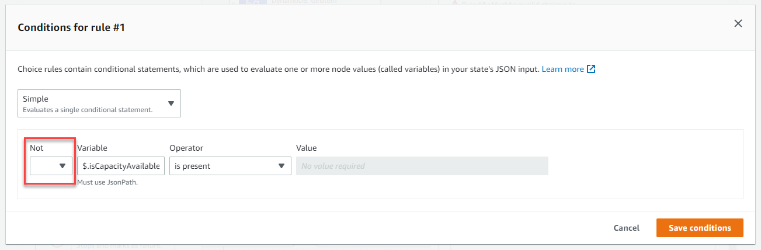Screen dimensions: 761x250
Task: Open the external link icon beside Learn more
Action: 591,69
